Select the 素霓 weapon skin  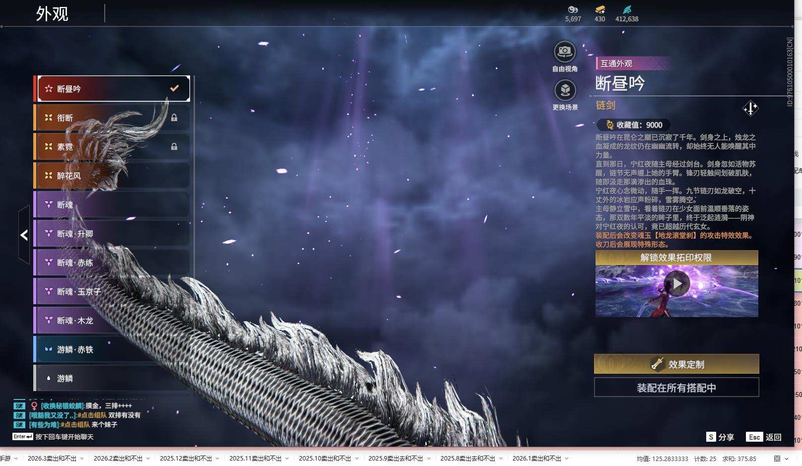point(113,146)
